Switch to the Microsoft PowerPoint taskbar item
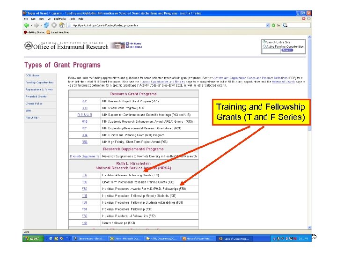 click(198, 238)
